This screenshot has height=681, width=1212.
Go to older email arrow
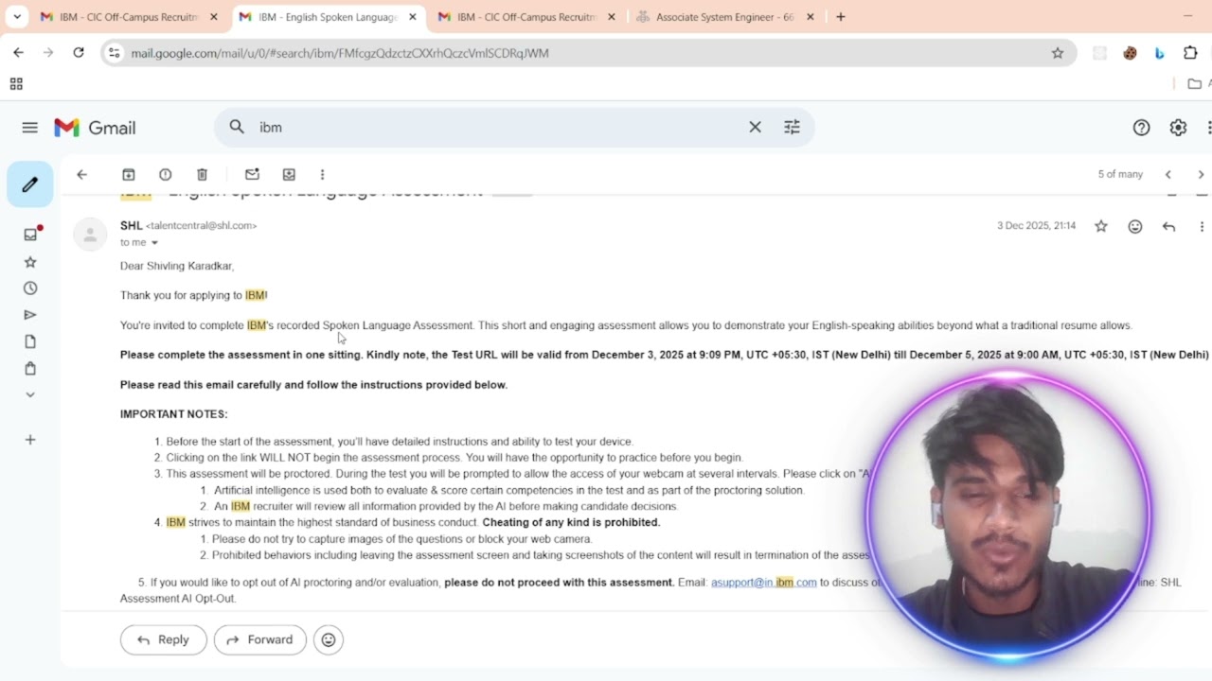pyautogui.click(x=1201, y=174)
